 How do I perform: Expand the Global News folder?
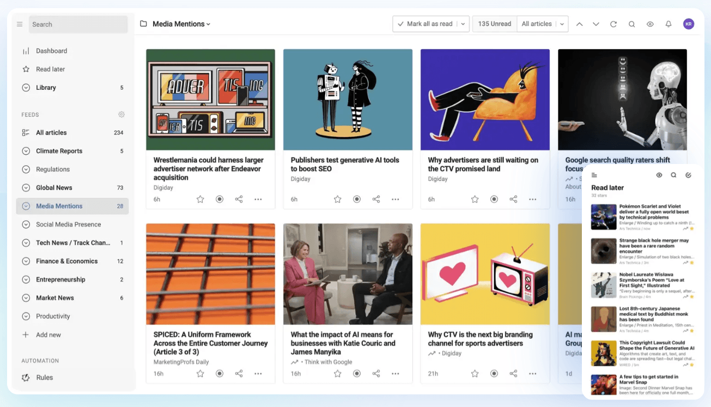tap(26, 188)
